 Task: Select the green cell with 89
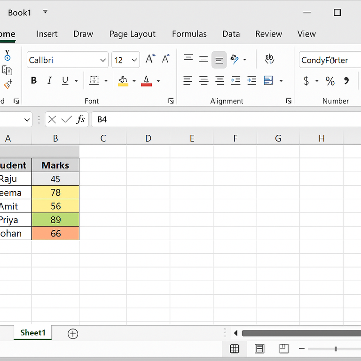pyautogui.click(x=55, y=220)
